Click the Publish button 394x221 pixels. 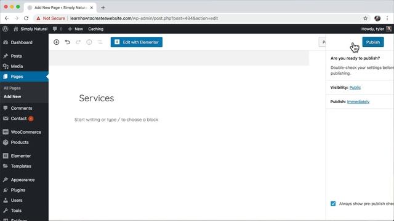tap(373, 42)
